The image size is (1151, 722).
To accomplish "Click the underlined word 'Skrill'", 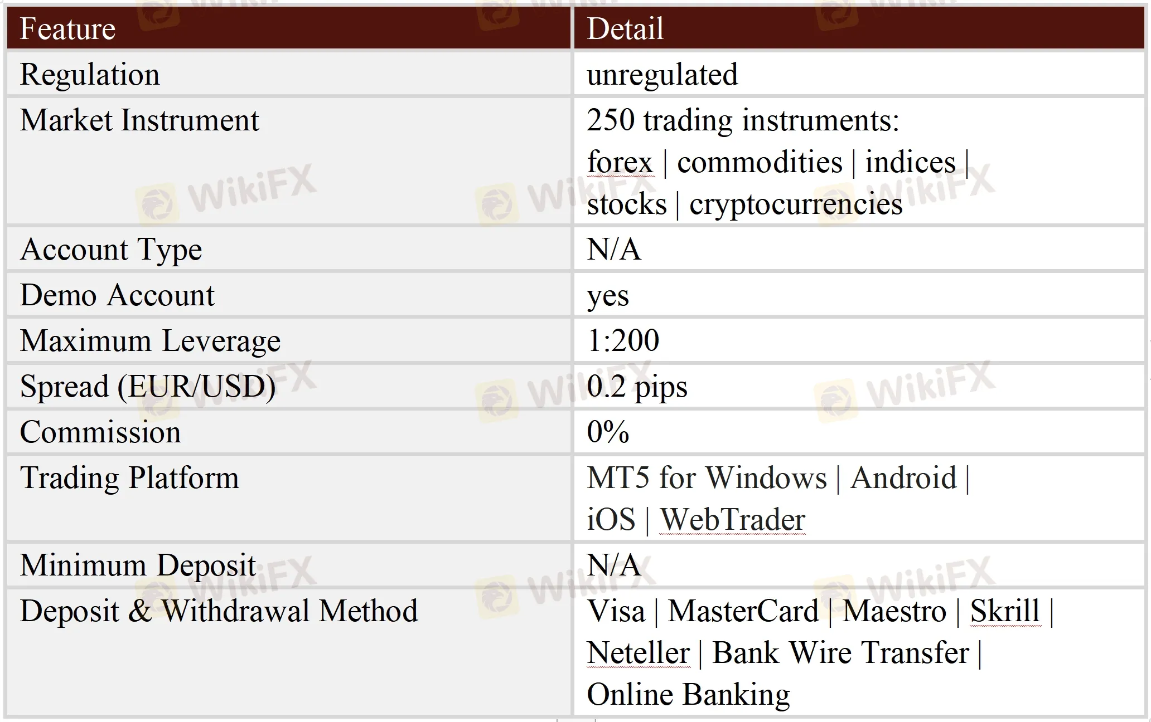I will pyautogui.click(x=1005, y=611).
